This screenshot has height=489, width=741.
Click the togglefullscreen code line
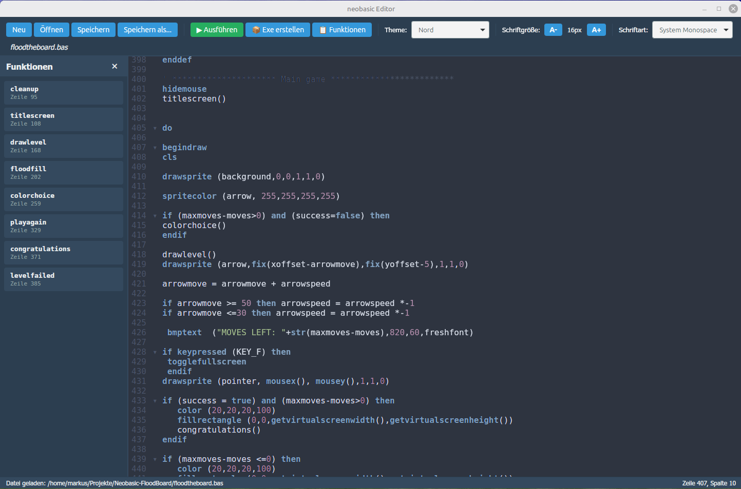click(x=206, y=362)
